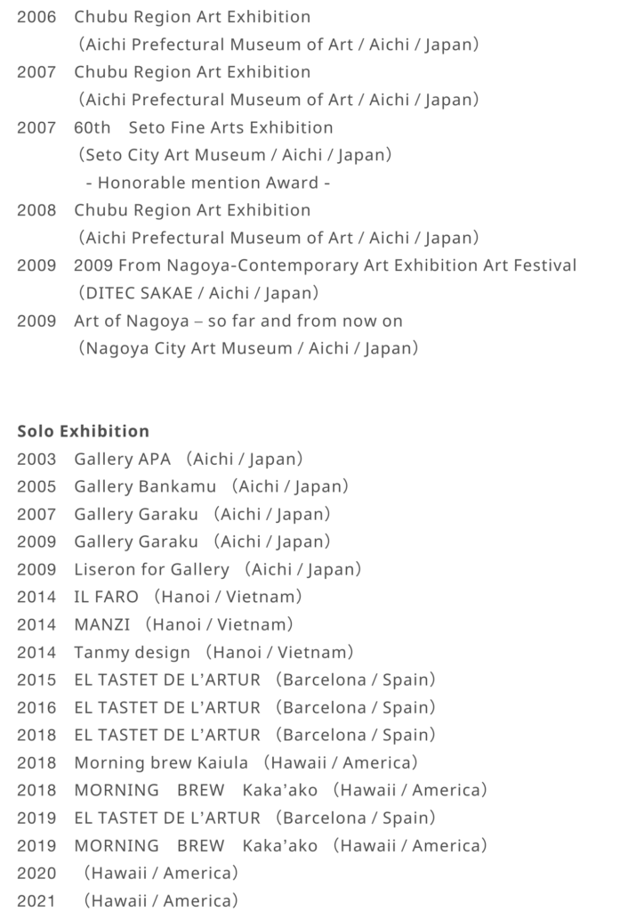Click the Solo Exhibition heading
The width and height of the screenshot is (644, 912).
coord(84,431)
